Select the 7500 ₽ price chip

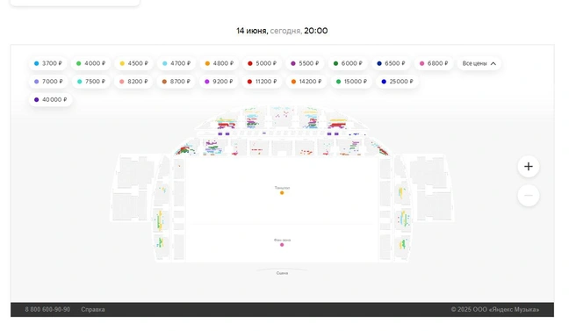91,82
